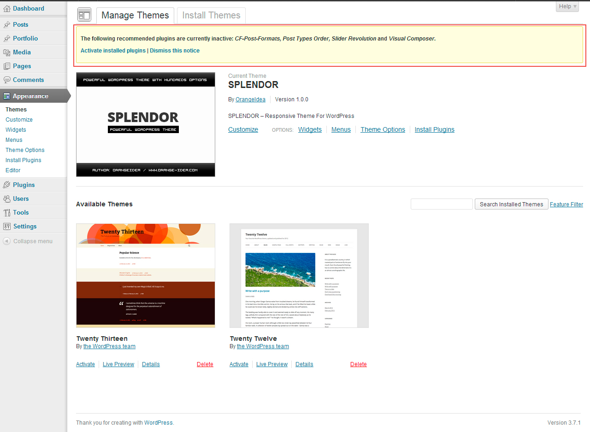Click Menus link in theme options row
This screenshot has width=590, height=432.
point(341,129)
